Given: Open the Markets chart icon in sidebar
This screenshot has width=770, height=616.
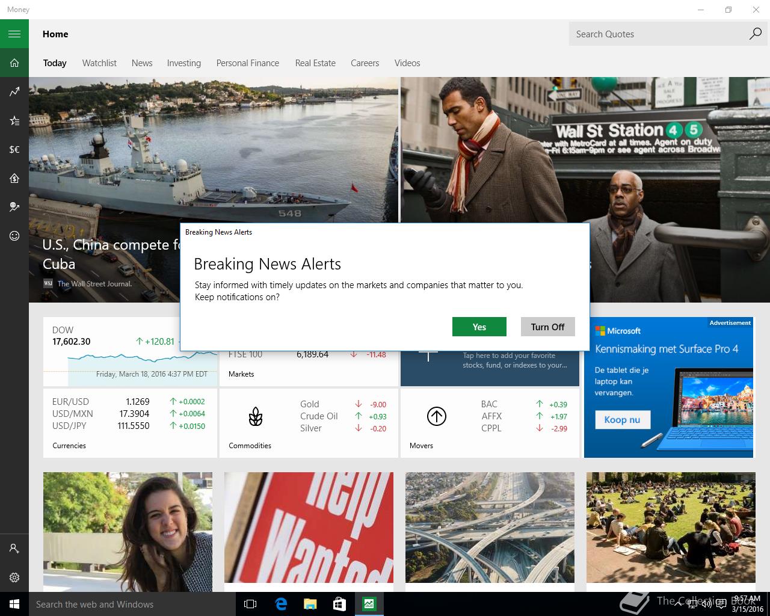Looking at the screenshot, I should click(x=14, y=91).
